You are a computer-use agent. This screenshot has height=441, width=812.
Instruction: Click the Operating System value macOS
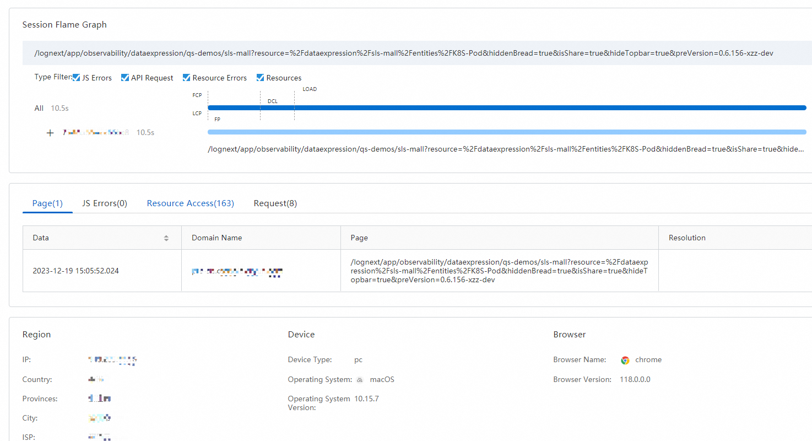[382, 380]
